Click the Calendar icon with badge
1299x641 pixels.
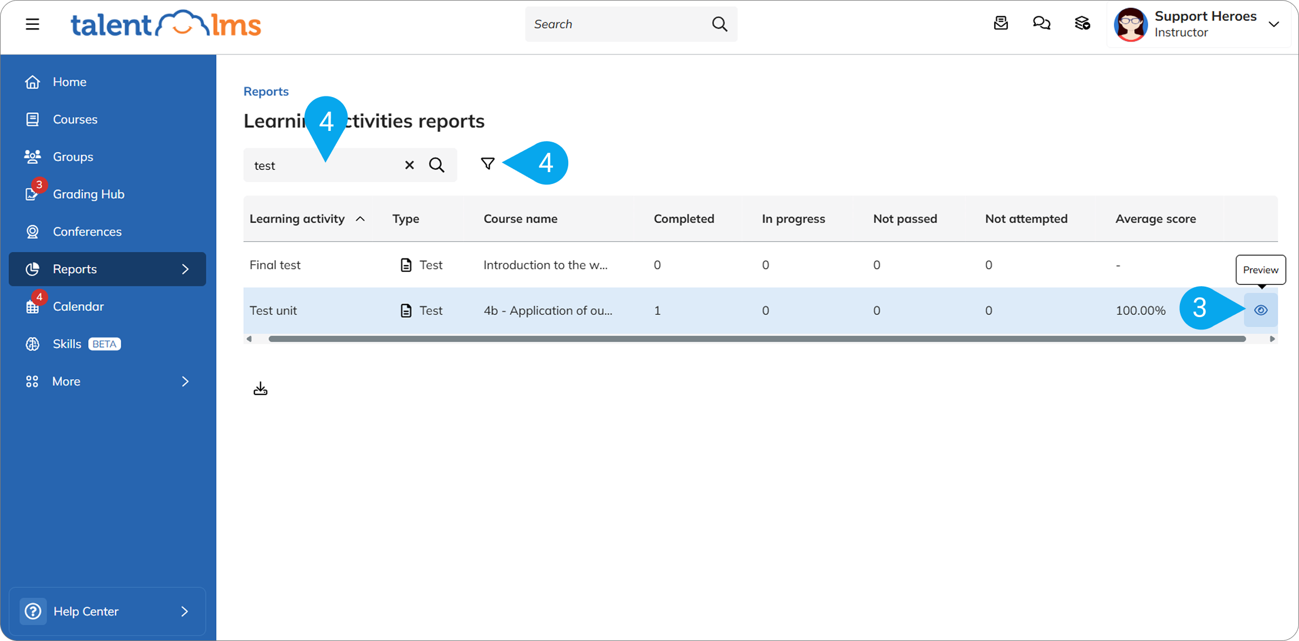tap(33, 306)
